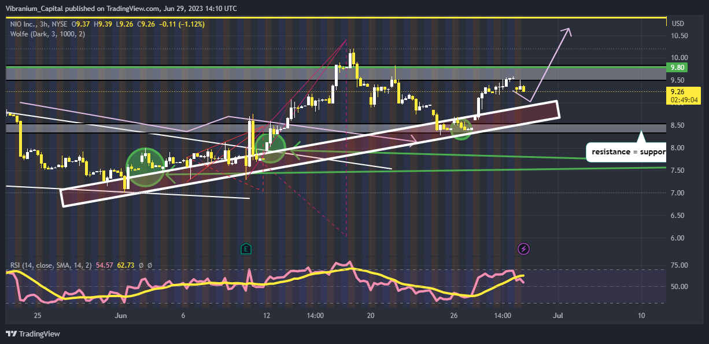Click the 25 date label on time axis
The image size is (709, 344).
(x=38, y=316)
